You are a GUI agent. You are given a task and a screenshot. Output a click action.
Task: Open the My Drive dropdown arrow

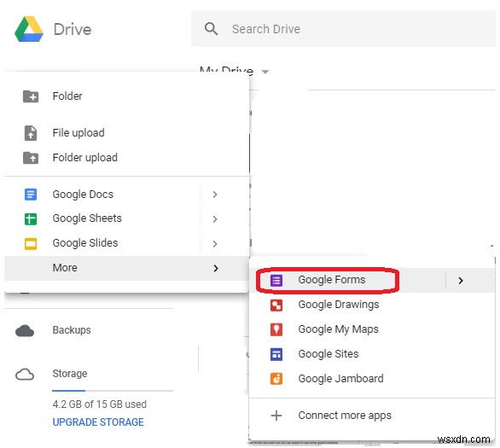265,72
